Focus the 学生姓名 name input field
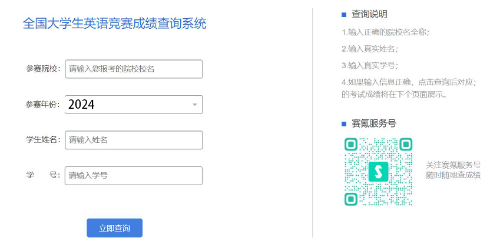 tap(134, 140)
